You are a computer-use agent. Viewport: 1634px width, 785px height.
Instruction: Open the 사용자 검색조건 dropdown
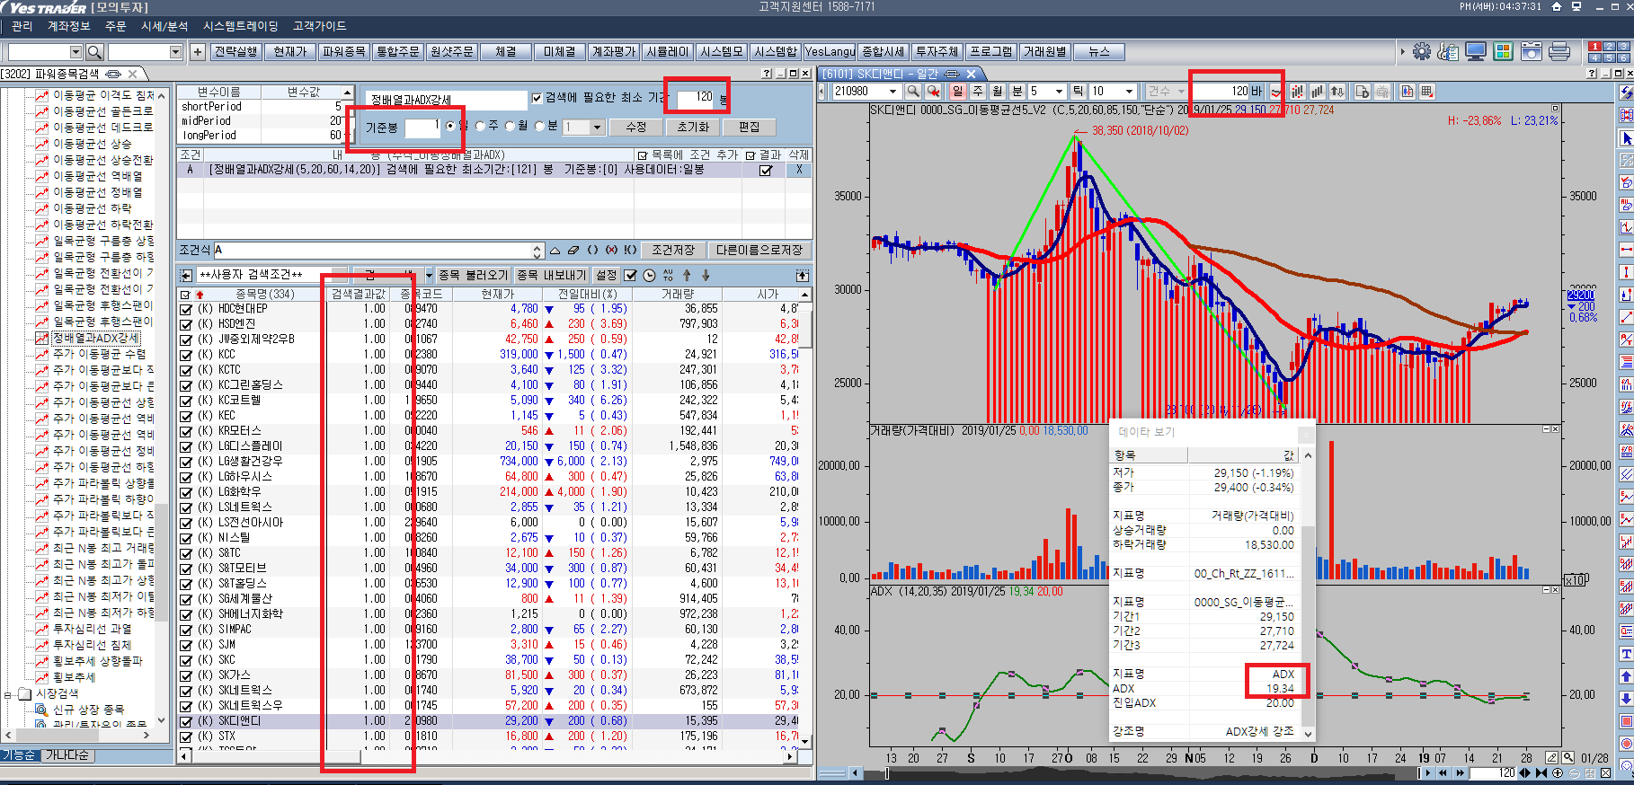click(341, 275)
